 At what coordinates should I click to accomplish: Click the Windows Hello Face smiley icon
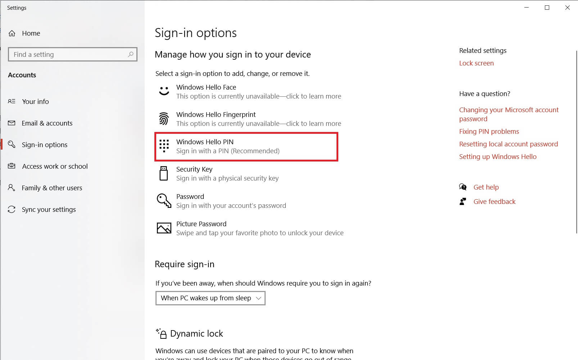[x=164, y=91]
